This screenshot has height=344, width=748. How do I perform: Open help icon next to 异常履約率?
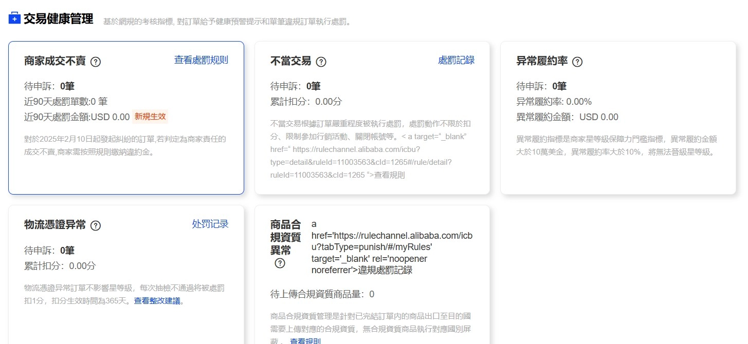pyautogui.click(x=577, y=62)
